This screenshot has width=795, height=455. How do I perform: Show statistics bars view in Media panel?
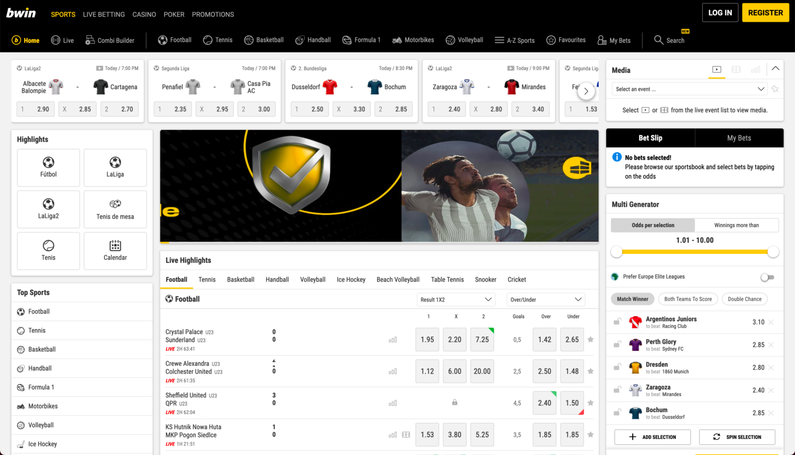coord(756,69)
